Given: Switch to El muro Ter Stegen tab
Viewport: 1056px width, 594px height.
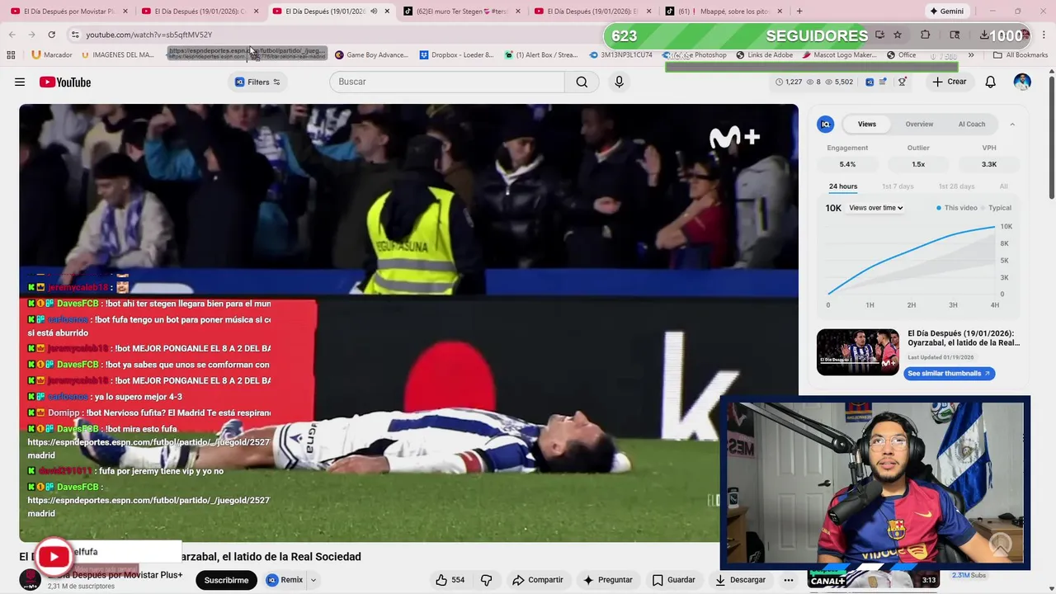Looking at the screenshot, I should [460, 12].
